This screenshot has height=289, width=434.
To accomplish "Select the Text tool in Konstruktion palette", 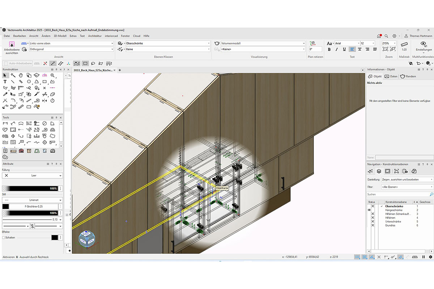I will click(5, 82).
